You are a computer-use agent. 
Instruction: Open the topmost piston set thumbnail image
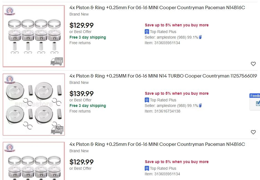pos(34,36)
